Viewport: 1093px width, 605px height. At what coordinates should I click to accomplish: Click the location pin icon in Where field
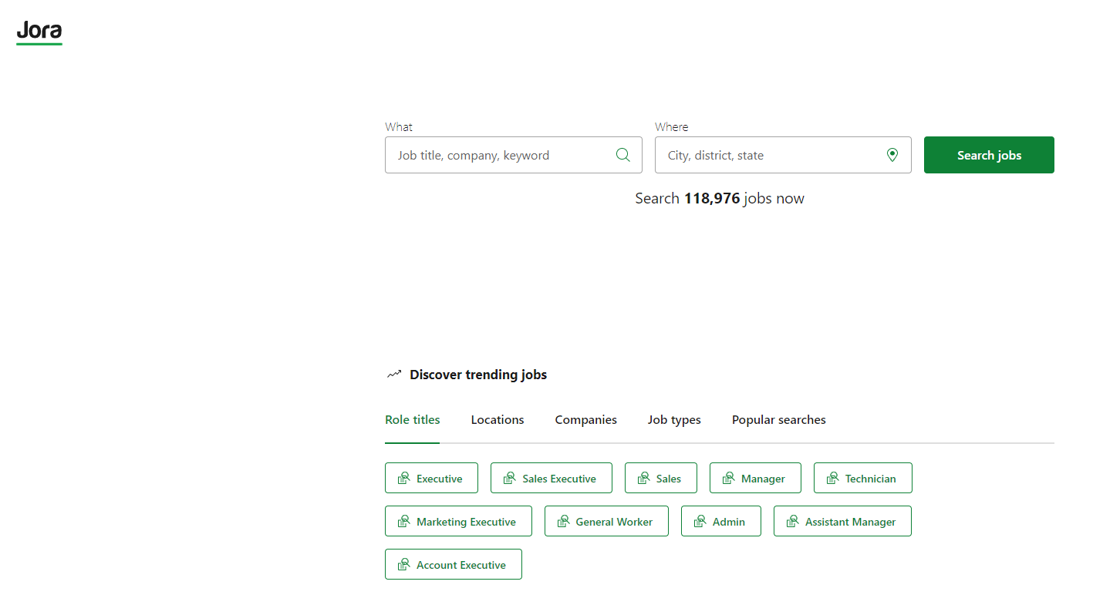892,155
